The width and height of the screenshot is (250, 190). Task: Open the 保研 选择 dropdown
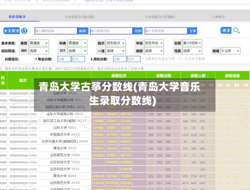click(x=154, y=51)
